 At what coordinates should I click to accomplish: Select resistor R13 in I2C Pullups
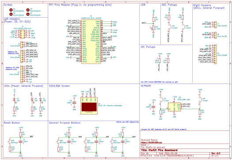(160, 61)
